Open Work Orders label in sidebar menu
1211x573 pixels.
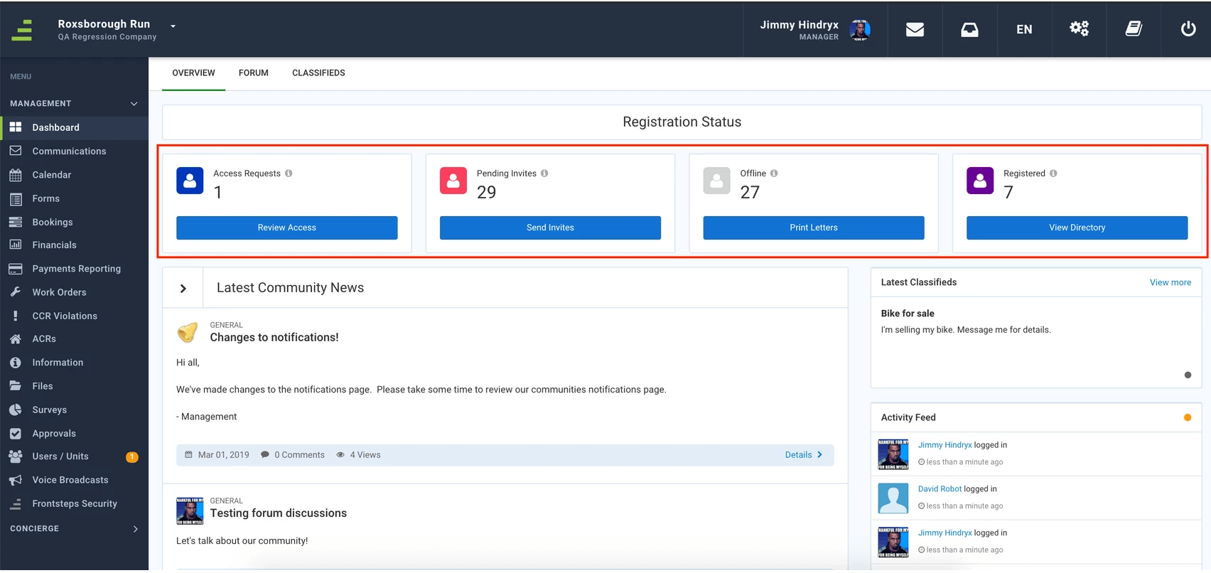59,292
